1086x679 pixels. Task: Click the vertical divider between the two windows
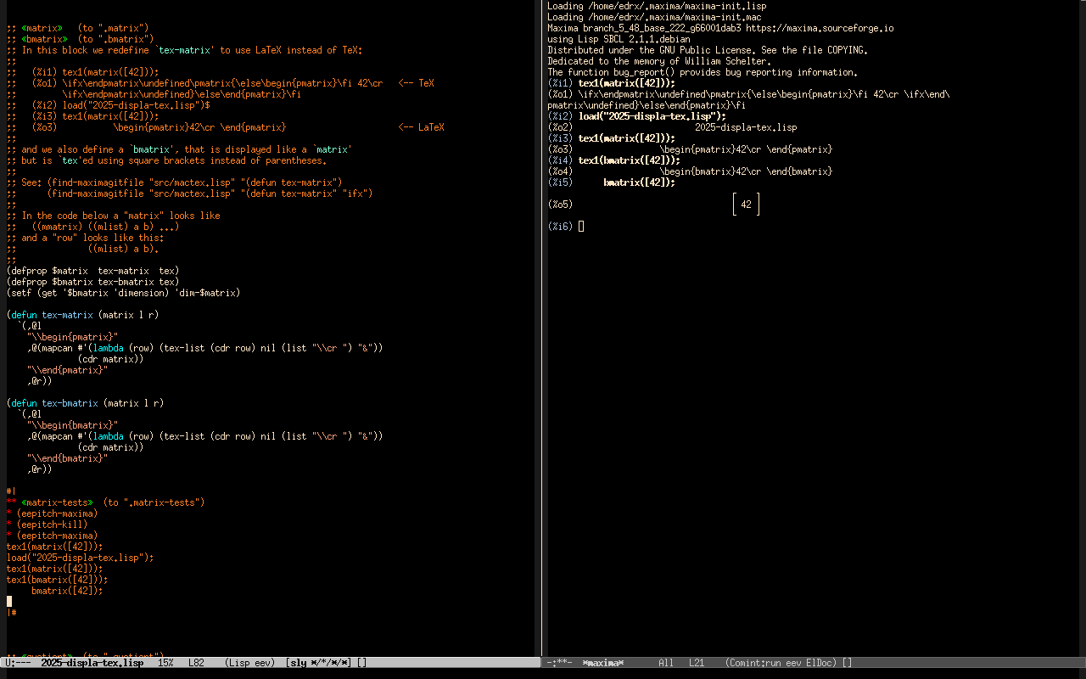click(x=542, y=339)
